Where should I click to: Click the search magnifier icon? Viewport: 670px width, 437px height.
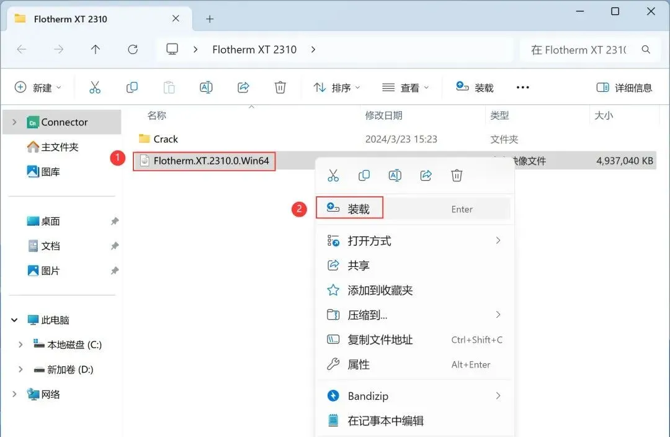click(x=646, y=50)
